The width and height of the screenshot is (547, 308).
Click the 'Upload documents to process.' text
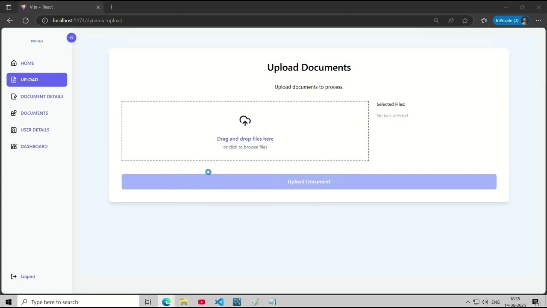click(x=309, y=87)
